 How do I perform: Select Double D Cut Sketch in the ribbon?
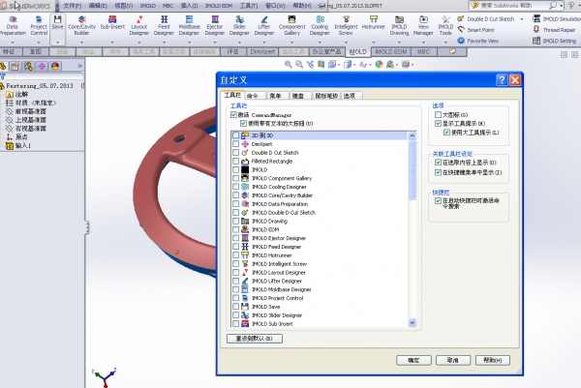tap(486, 19)
